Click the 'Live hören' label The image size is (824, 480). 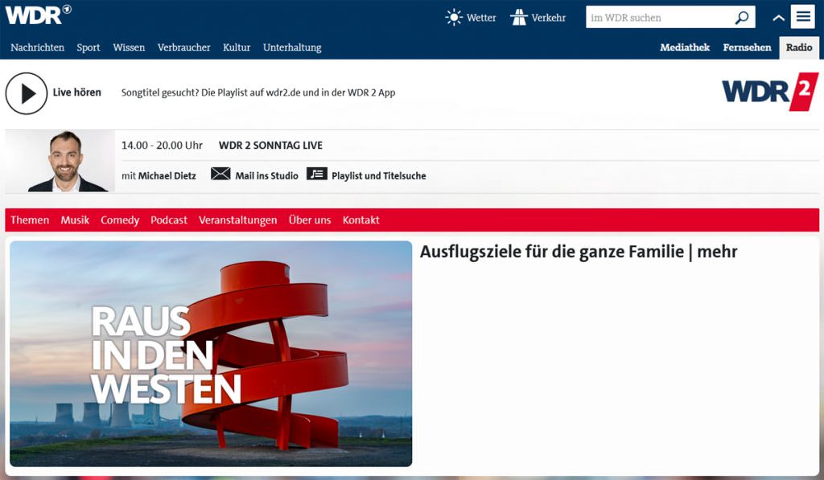click(x=76, y=92)
